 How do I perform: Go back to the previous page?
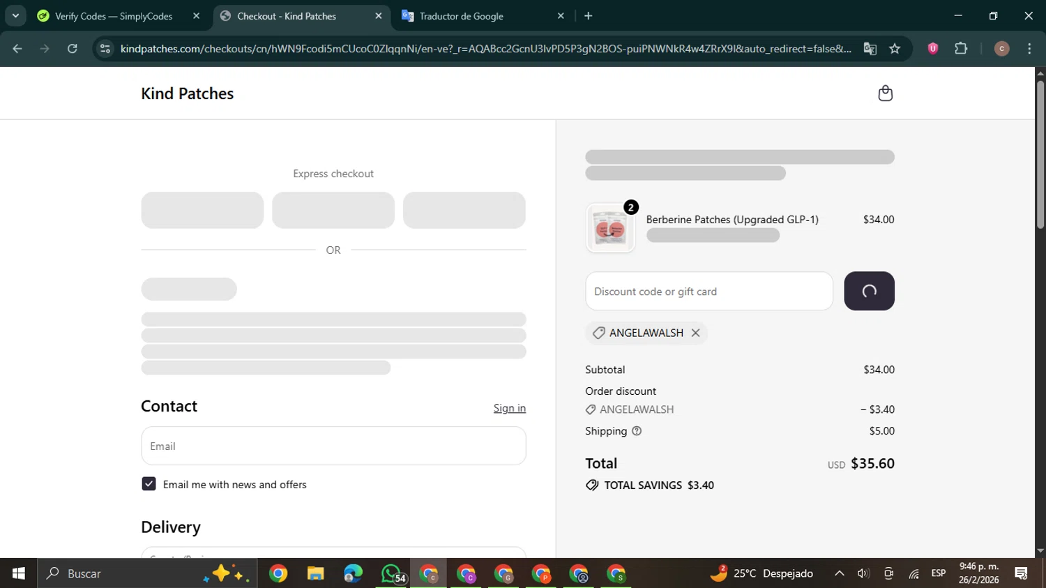17,49
